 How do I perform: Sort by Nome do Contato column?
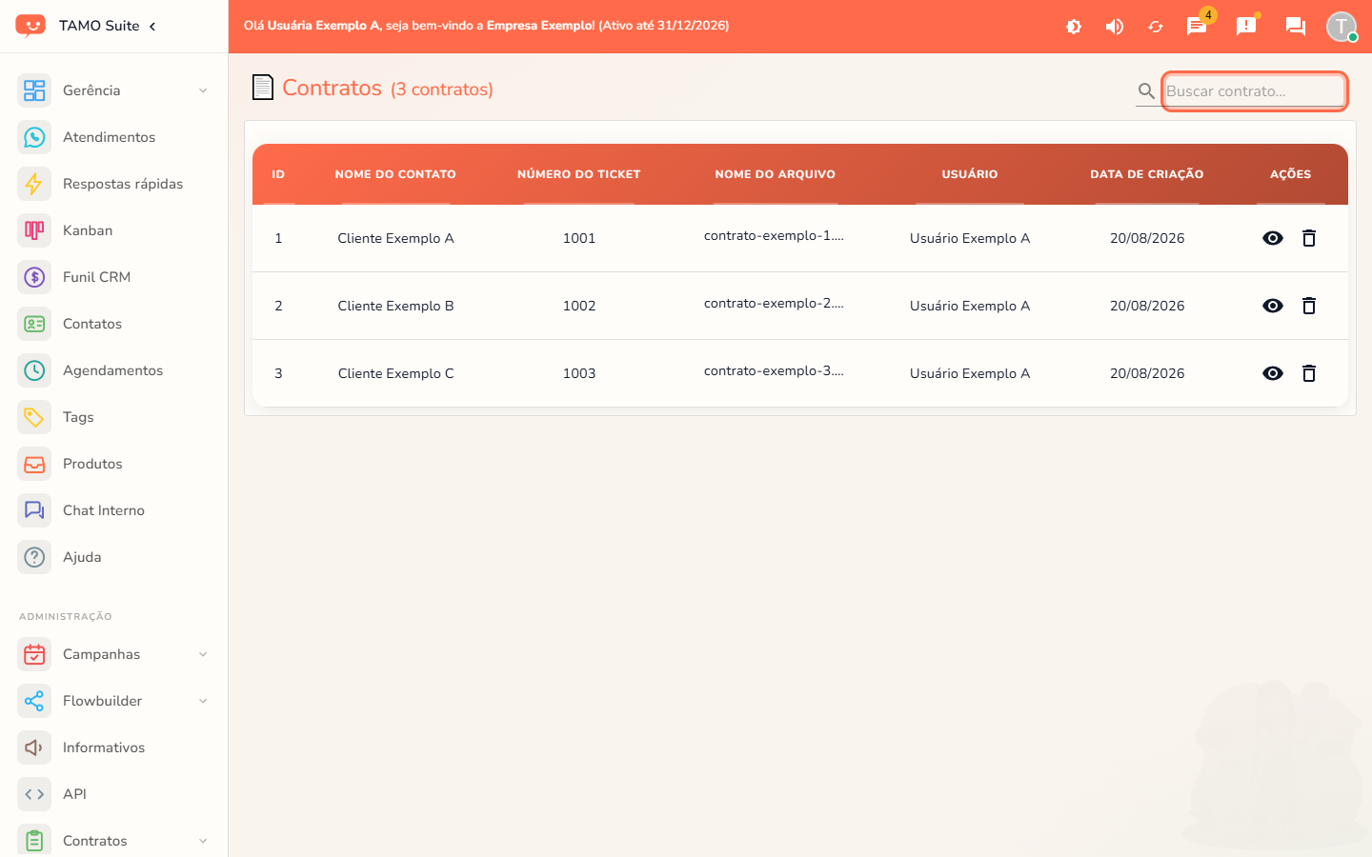(395, 174)
